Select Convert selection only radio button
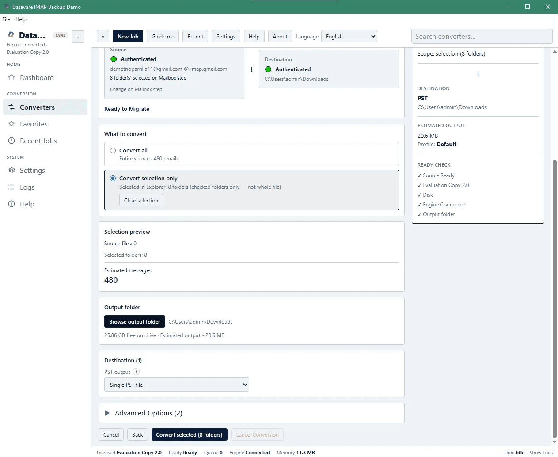The width and height of the screenshot is (558, 457). pyautogui.click(x=113, y=179)
